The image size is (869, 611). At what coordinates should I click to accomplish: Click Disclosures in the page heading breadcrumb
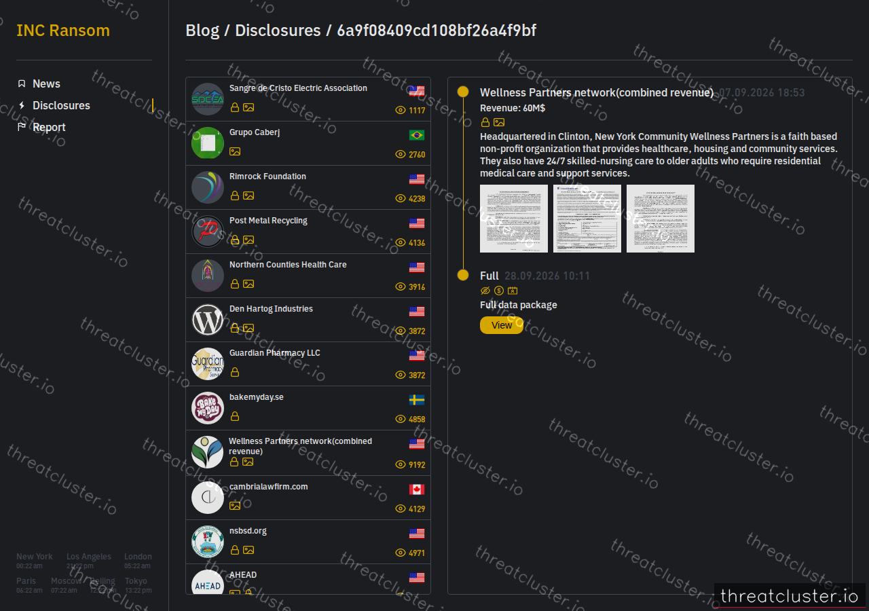[x=278, y=31]
